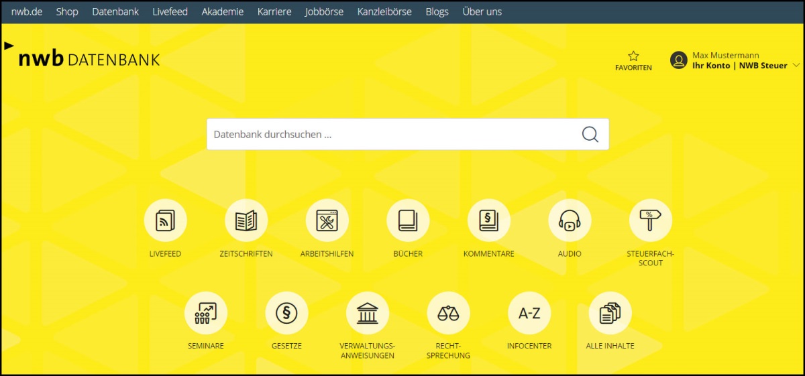Select the Steuerfach-Scout signpost icon
The height and width of the screenshot is (376, 805).
click(x=650, y=221)
